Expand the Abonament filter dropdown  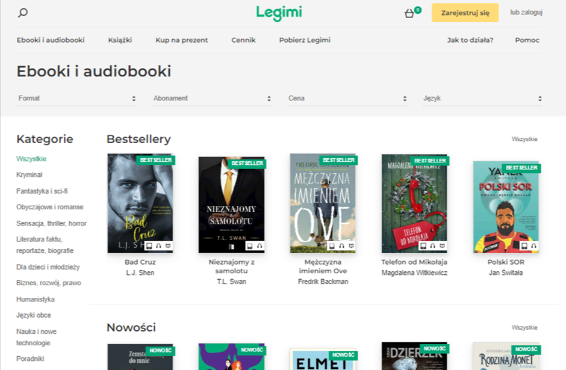coord(212,99)
